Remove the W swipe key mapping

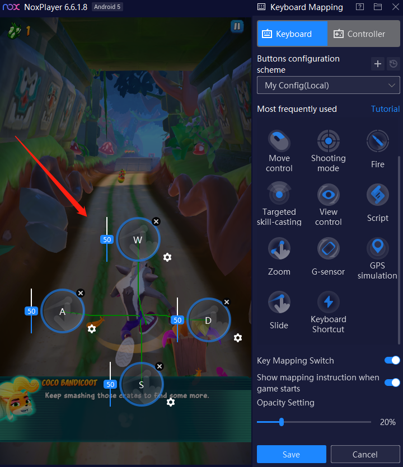pyautogui.click(x=156, y=221)
